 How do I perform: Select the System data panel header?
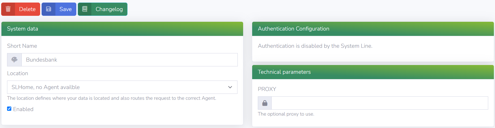point(23,29)
